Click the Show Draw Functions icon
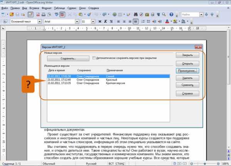 click(128, 14)
